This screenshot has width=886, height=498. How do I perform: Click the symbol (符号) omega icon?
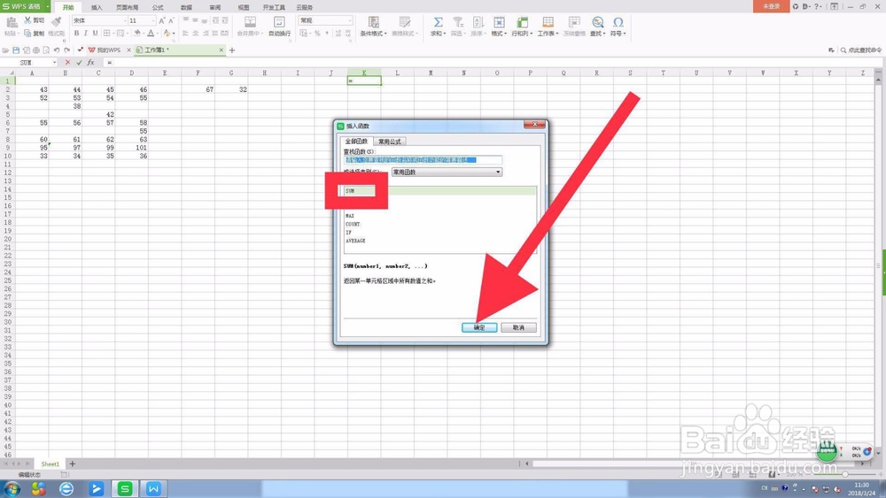[618, 22]
